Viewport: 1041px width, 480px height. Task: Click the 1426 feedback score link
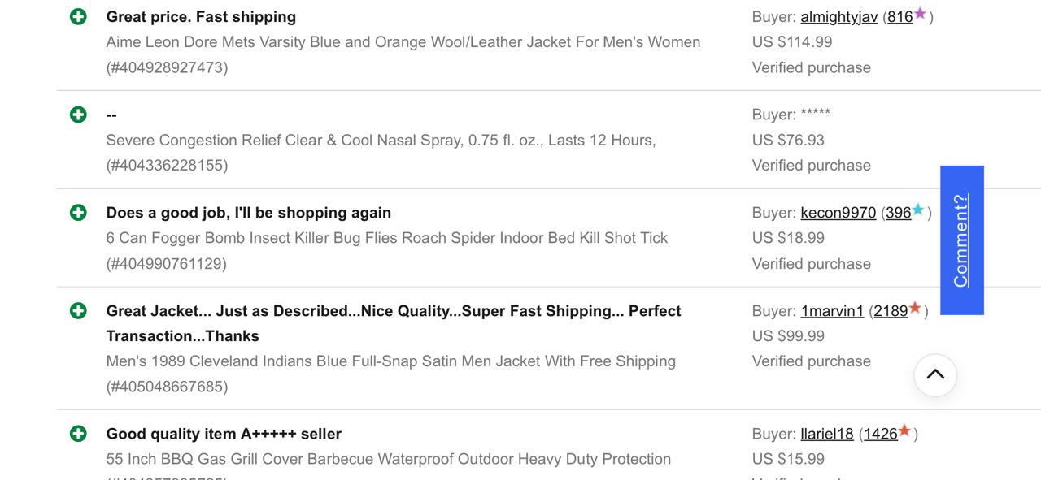coord(881,434)
